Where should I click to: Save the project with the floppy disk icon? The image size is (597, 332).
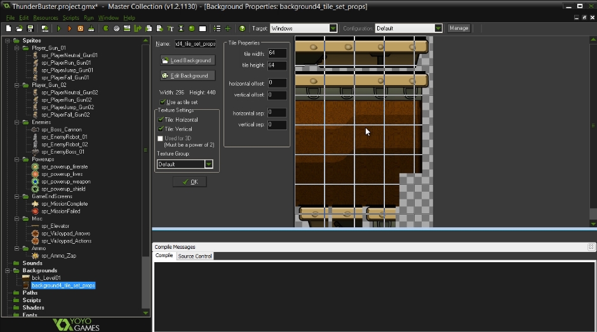[x=30, y=29]
